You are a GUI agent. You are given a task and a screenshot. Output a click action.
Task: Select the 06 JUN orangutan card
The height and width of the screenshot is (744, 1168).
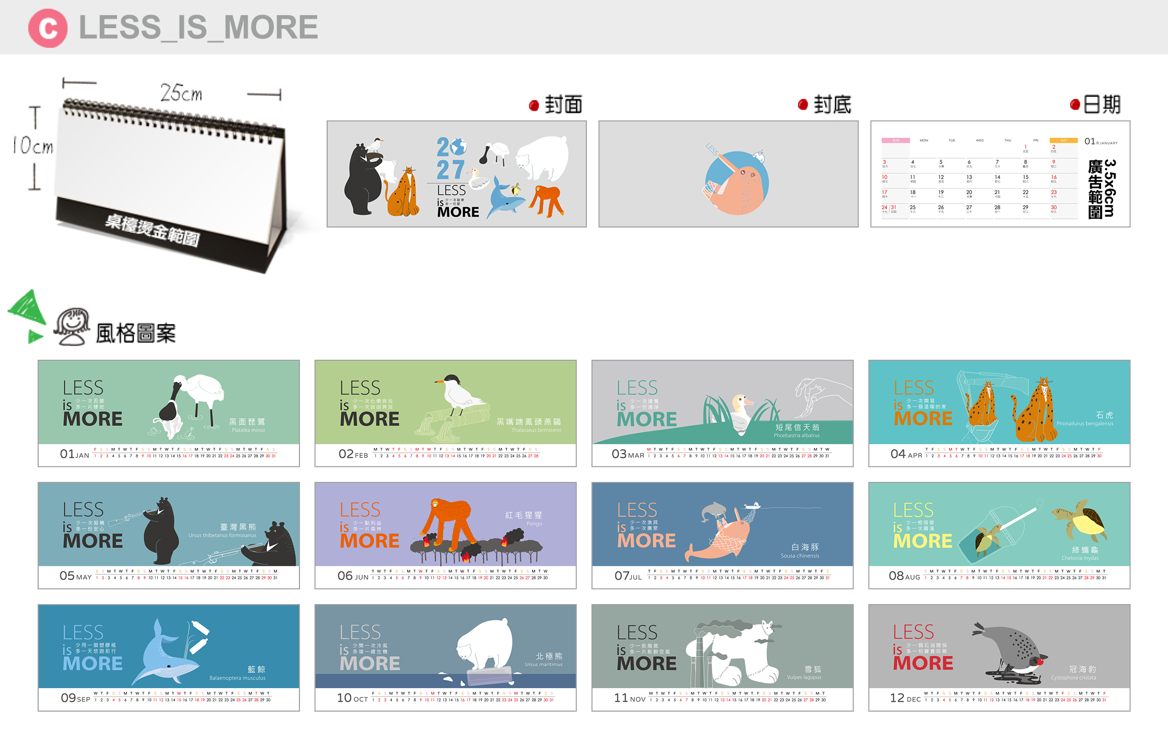(446, 535)
